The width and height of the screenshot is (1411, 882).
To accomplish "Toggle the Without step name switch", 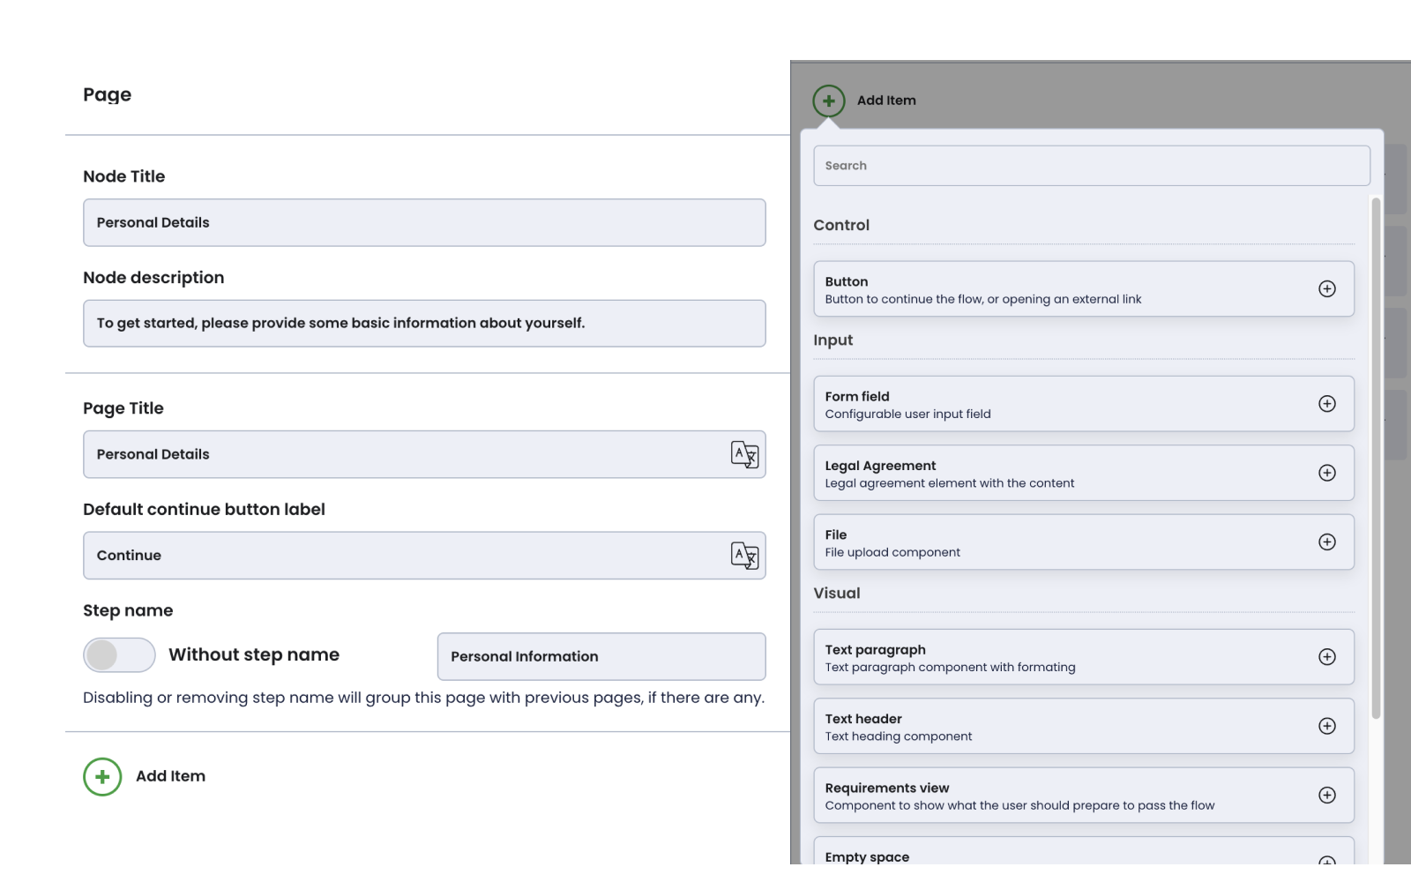I will pyautogui.click(x=119, y=655).
